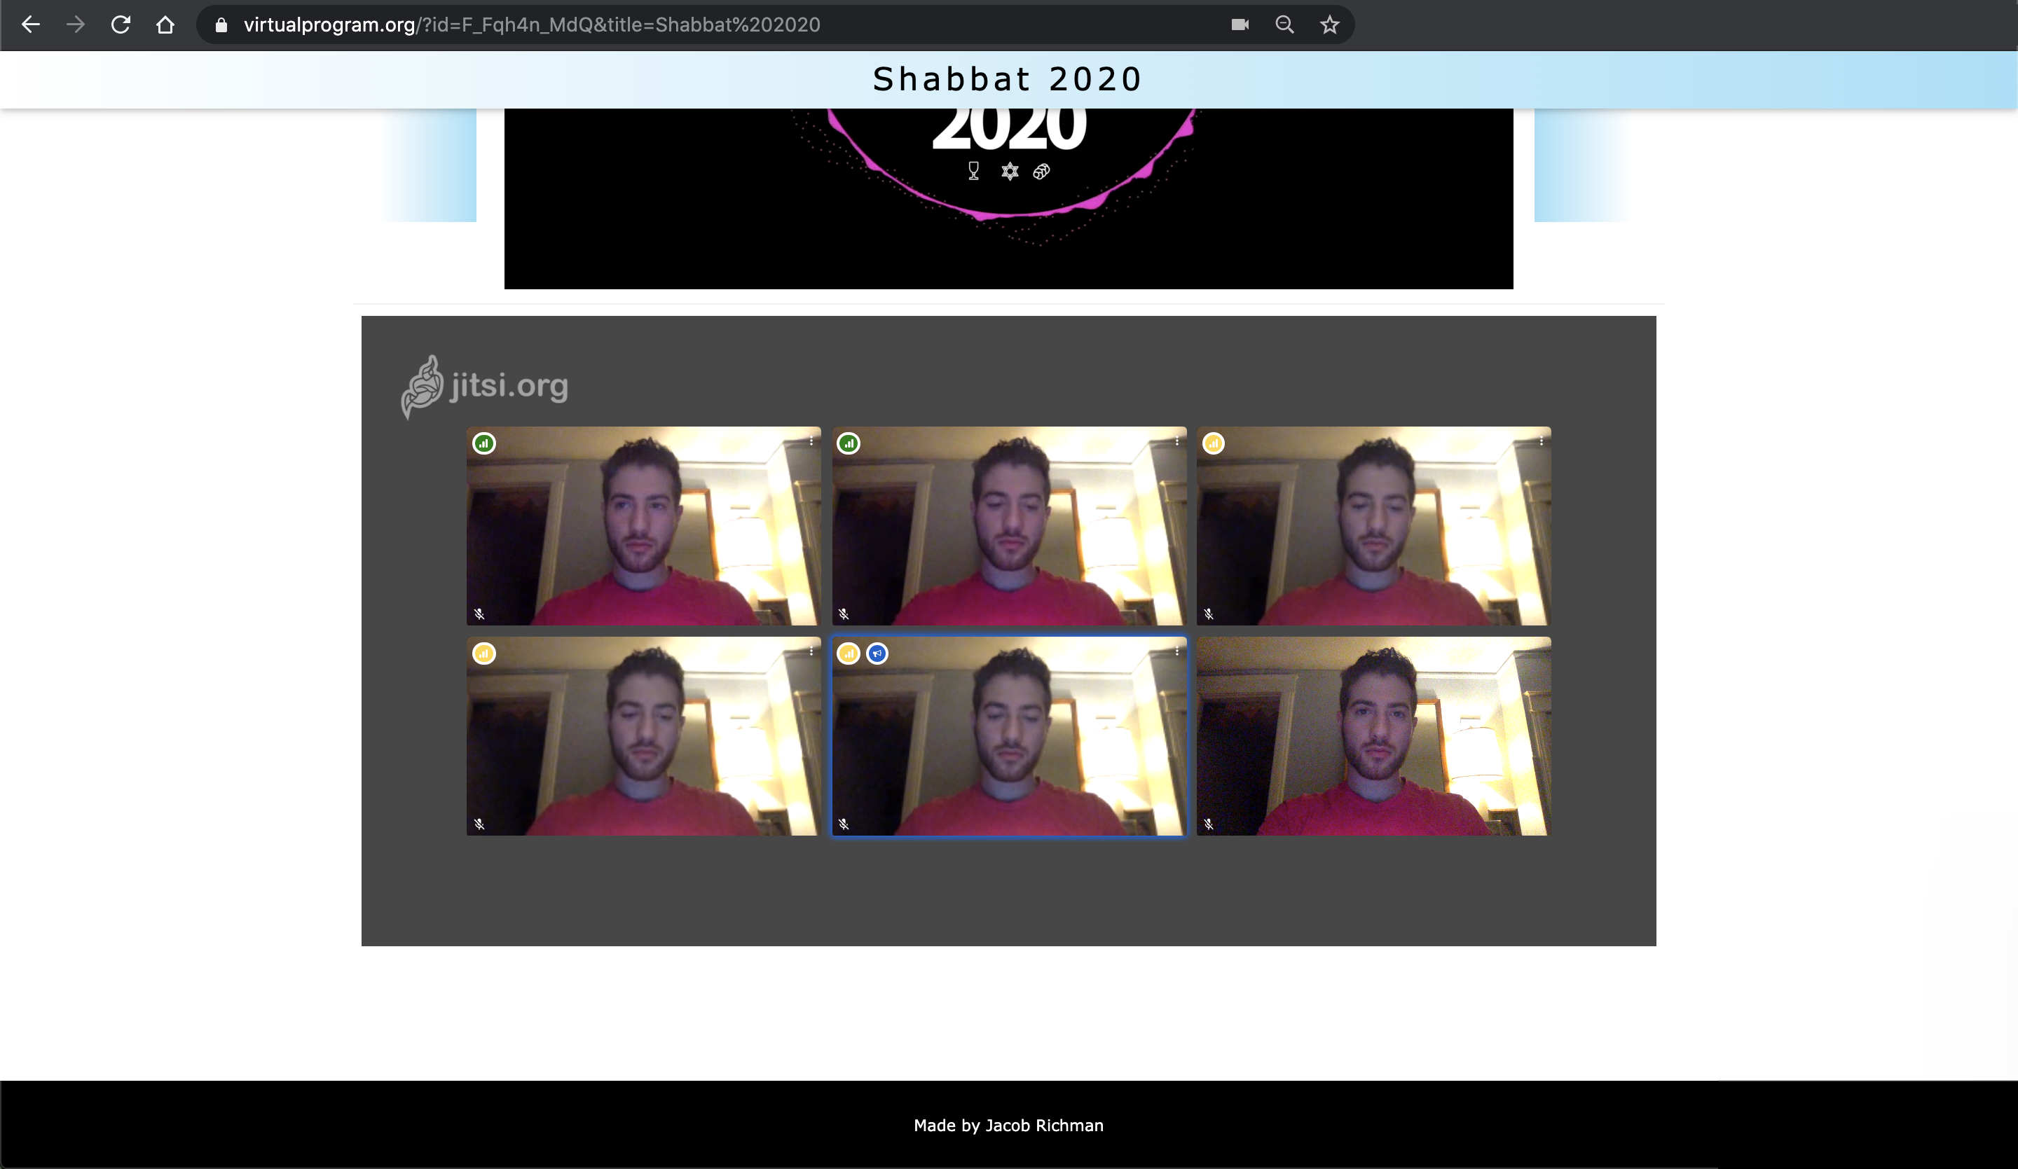Open the three-dot menu on highlighted bottom-middle tile
The height and width of the screenshot is (1169, 2018).
[1176, 652]
